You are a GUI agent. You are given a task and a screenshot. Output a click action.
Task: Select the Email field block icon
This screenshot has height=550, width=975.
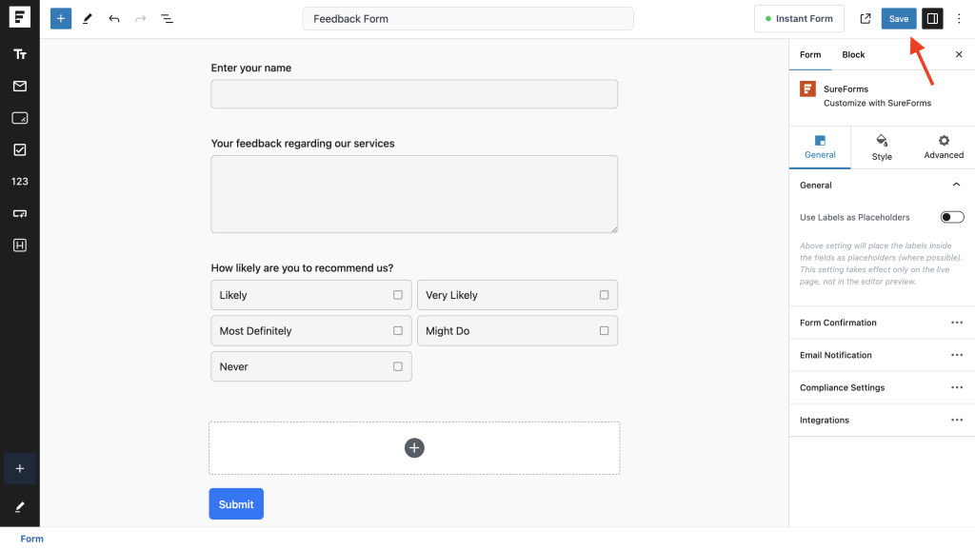[19, 86]
